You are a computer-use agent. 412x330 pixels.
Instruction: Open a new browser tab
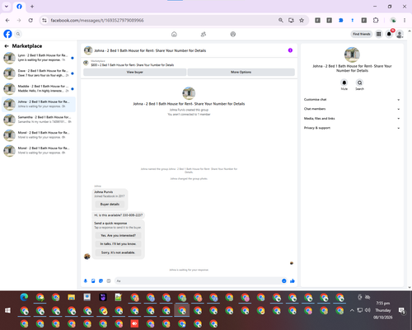click(32, 7)
